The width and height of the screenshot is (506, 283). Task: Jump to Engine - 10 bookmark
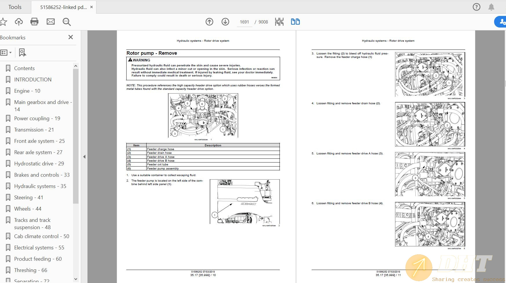(27, 91)
